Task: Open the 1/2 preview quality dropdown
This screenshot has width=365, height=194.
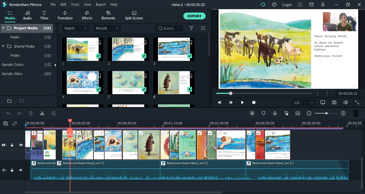Action: coord(304,102)
